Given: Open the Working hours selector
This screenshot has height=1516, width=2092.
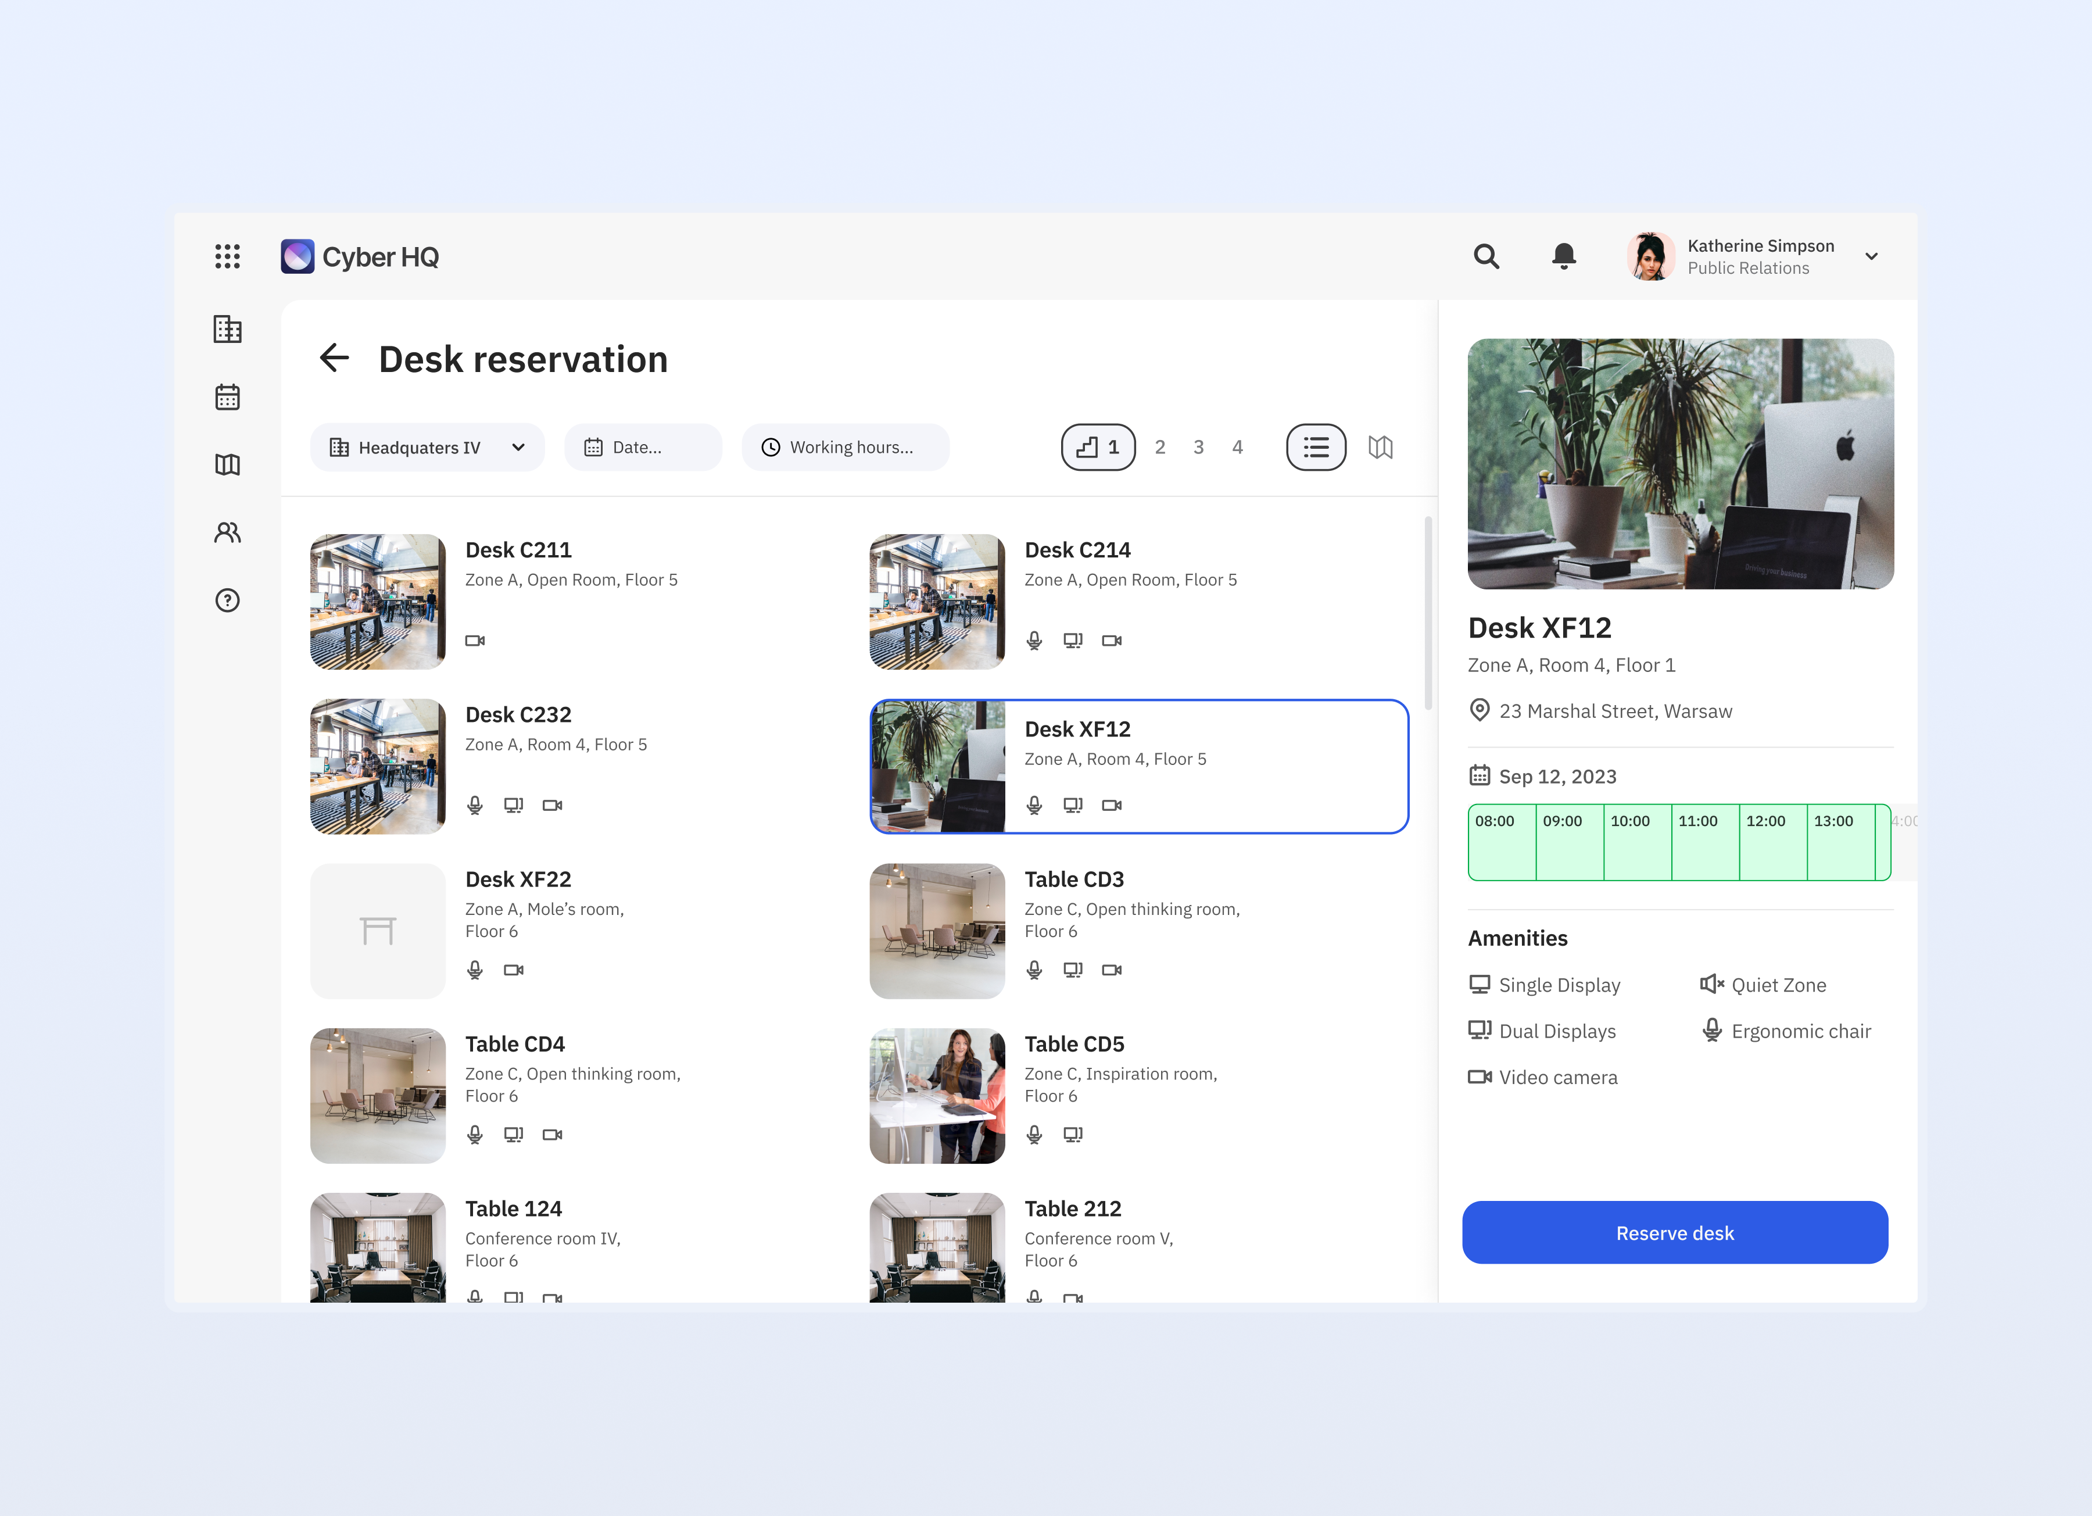Looking at the screenshot, I should tap(845, 448).
